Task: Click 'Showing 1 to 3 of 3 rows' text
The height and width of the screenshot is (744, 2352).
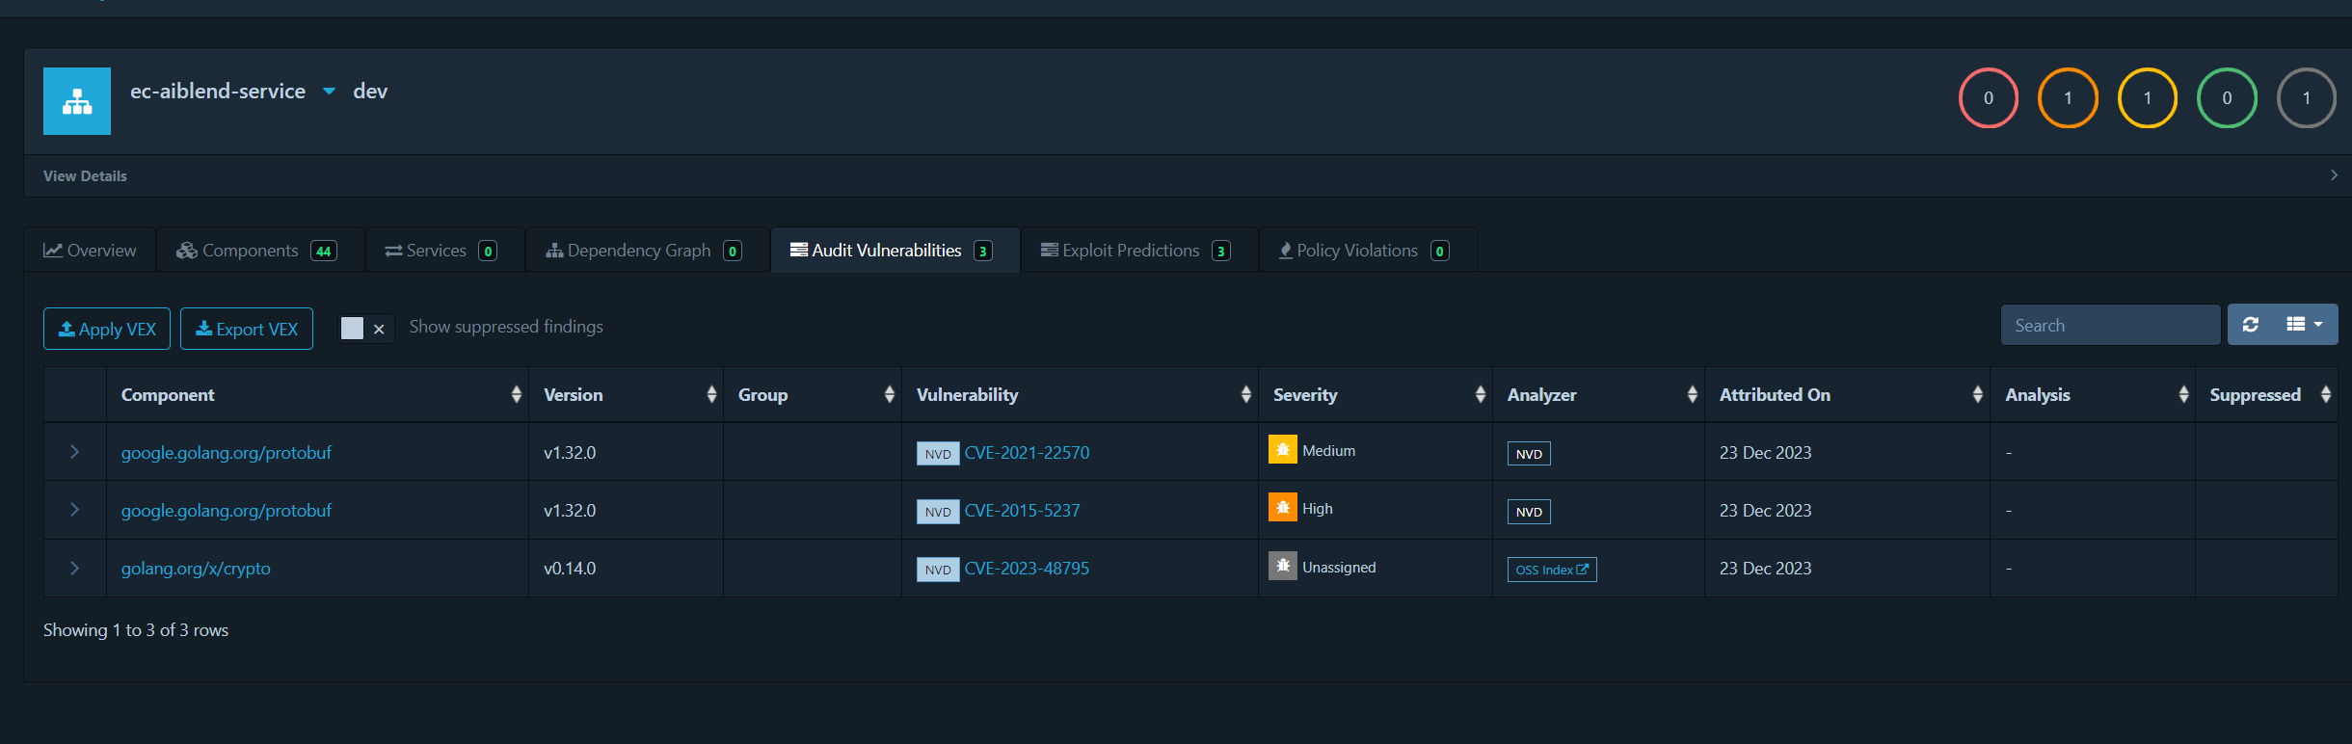Action: [136, 630]
